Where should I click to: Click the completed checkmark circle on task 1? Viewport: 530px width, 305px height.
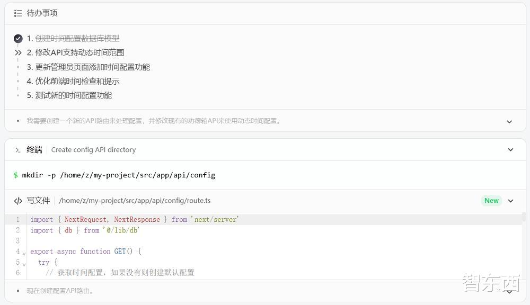[17, 38]
